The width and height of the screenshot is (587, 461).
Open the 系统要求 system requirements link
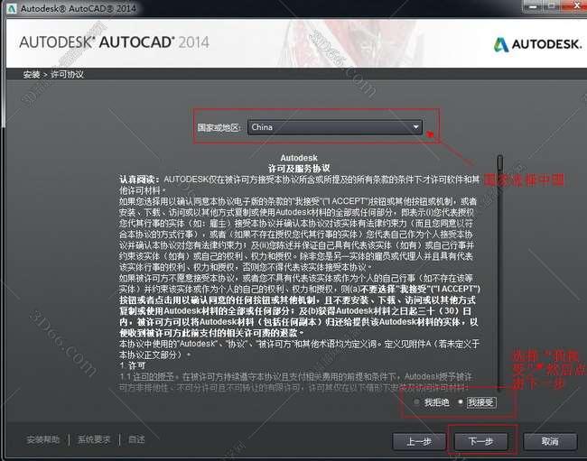point(94,439)
